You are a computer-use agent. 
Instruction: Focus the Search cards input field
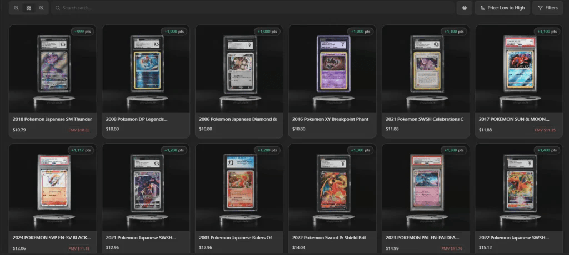tap(253, 8)
